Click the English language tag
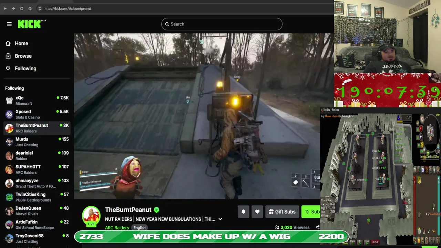Image resolution: width=441 pixels, height=248 pixels. click(140, 228)
